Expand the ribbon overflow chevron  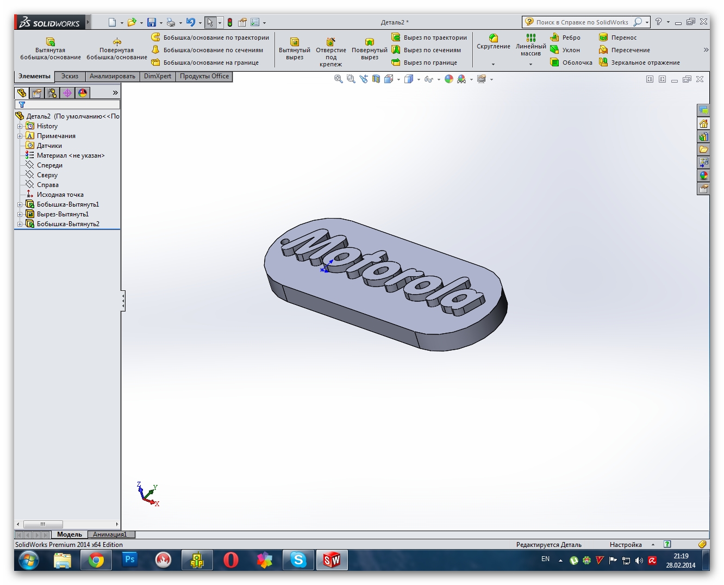click(706, 50)
